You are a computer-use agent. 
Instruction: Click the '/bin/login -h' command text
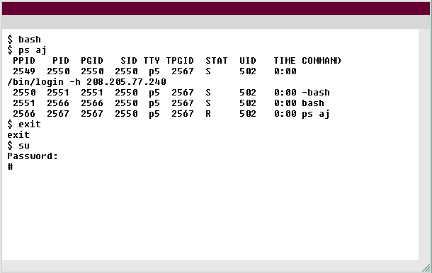click(44, 82)
